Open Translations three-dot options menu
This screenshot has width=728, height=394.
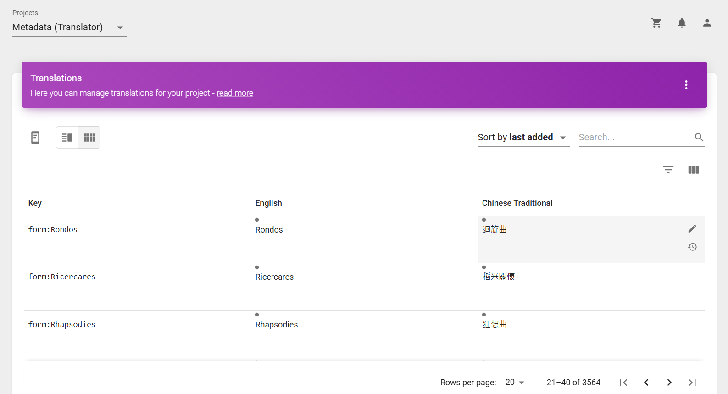686,85
